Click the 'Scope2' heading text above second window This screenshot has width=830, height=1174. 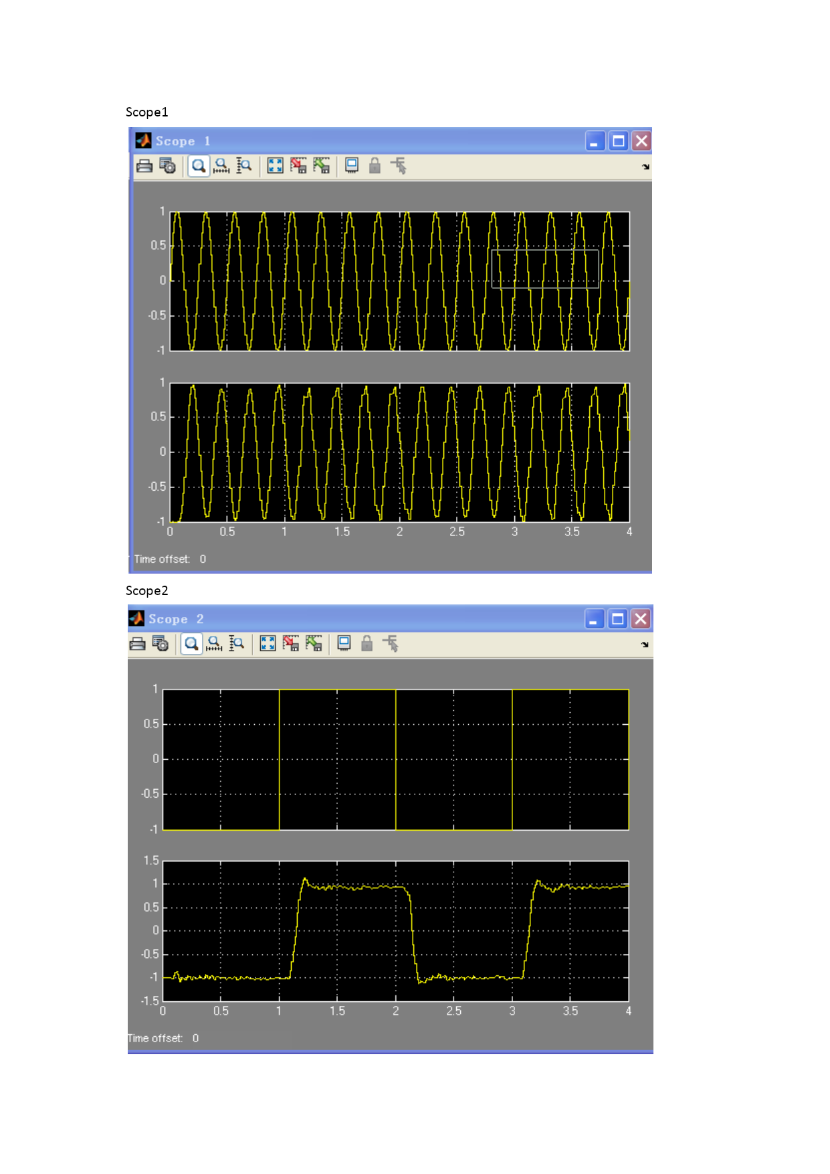tap(146, 590)
